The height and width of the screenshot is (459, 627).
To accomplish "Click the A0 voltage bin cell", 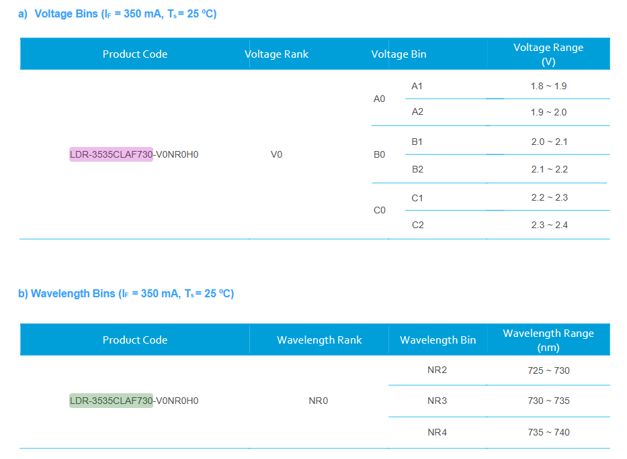I will point(379,99).
